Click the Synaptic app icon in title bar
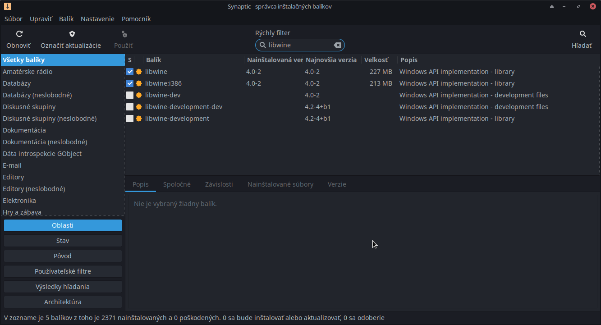This screenshot has width=601, height=325. [x=8, y=6]
